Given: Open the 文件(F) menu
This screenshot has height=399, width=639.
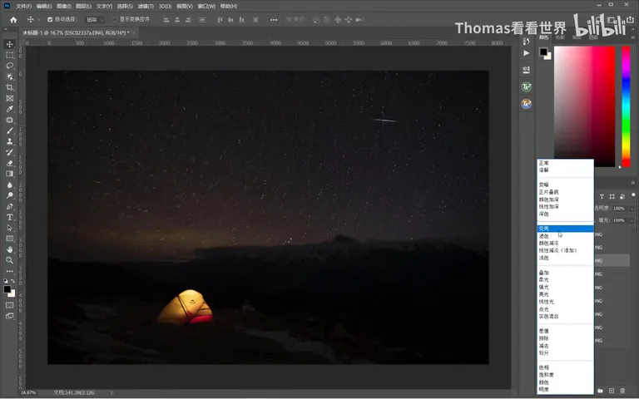Looking at the screenshot, I should (23, 6).
